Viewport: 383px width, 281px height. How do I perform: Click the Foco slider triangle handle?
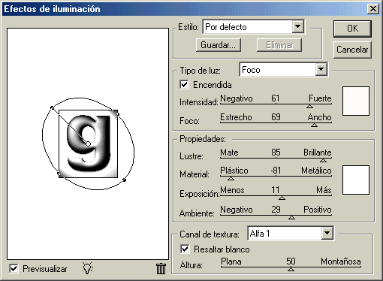pos(314,125)
